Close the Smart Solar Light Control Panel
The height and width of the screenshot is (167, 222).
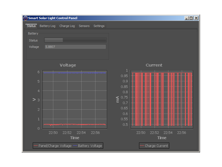[196, 18]
